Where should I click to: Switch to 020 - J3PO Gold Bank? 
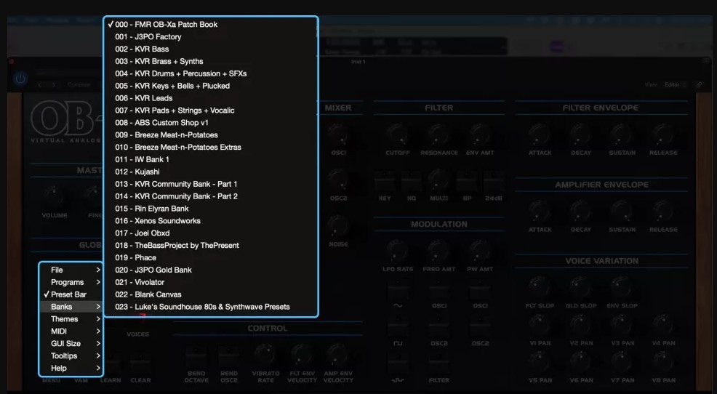coord(211,270)
